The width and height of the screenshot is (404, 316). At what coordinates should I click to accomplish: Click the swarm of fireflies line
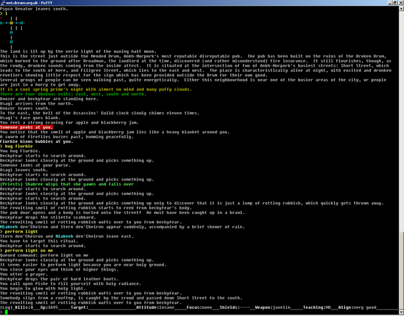point(66,137)
